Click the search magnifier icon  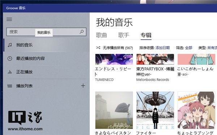tap(82, 32)
